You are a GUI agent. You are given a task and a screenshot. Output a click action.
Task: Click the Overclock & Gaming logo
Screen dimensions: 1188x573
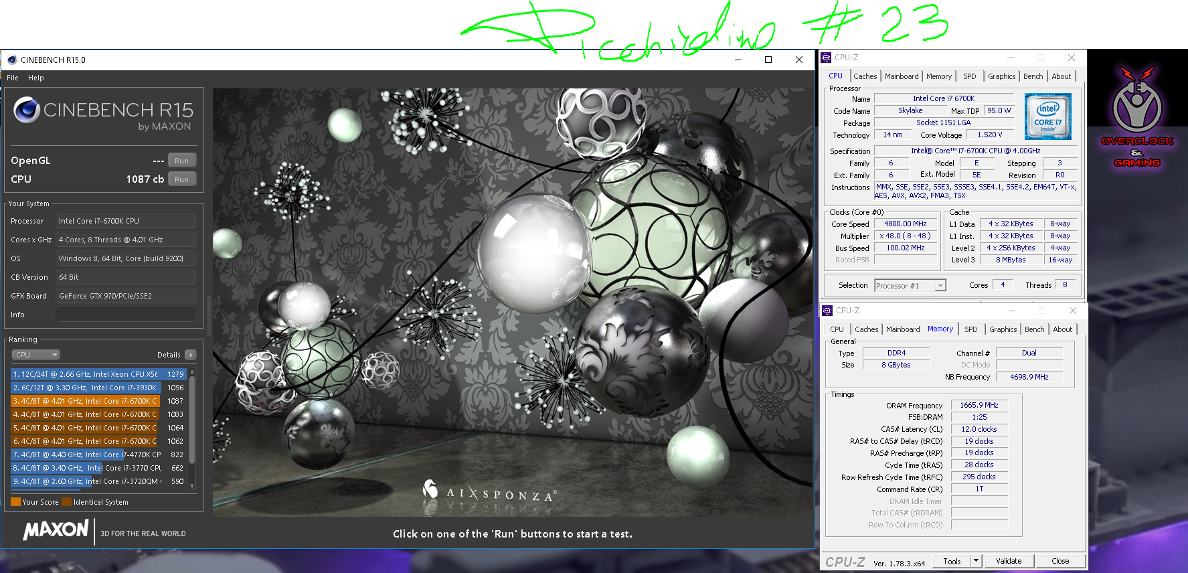[x=1137, y=116]
